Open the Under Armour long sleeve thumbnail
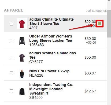 22,41
